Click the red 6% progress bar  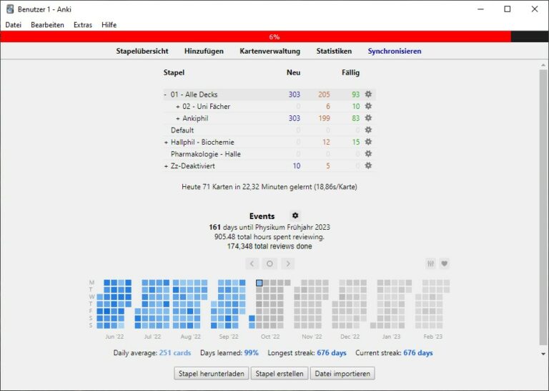pyautogui.click(x=256, y=37)
